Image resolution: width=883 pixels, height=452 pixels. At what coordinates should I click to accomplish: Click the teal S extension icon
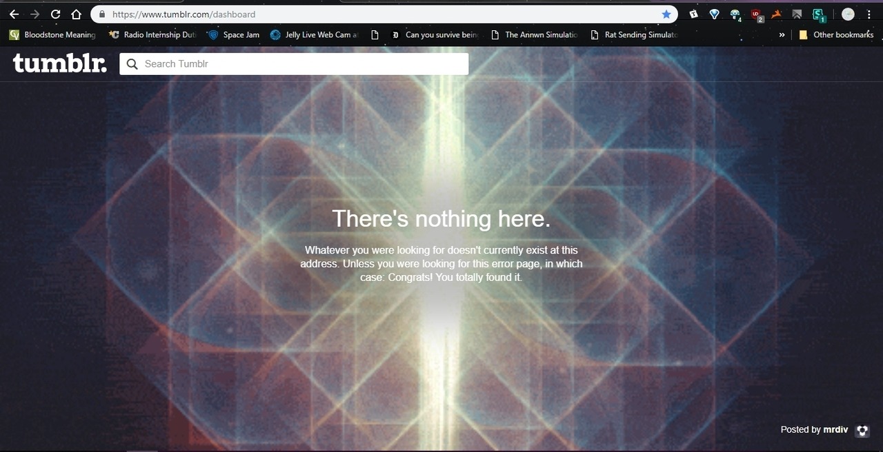click(x=818, y=14)
